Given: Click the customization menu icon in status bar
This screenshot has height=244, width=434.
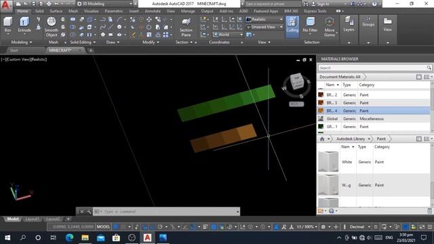Looking at the screenshot, I should coord(429,227).
